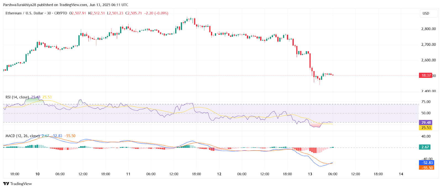Click the 2,600.00 price axis label

pyautogui.click(x=428, y=60)
